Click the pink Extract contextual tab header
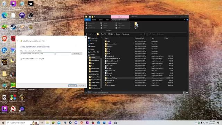The image size is (222, 125). click(x=120, y=17)
